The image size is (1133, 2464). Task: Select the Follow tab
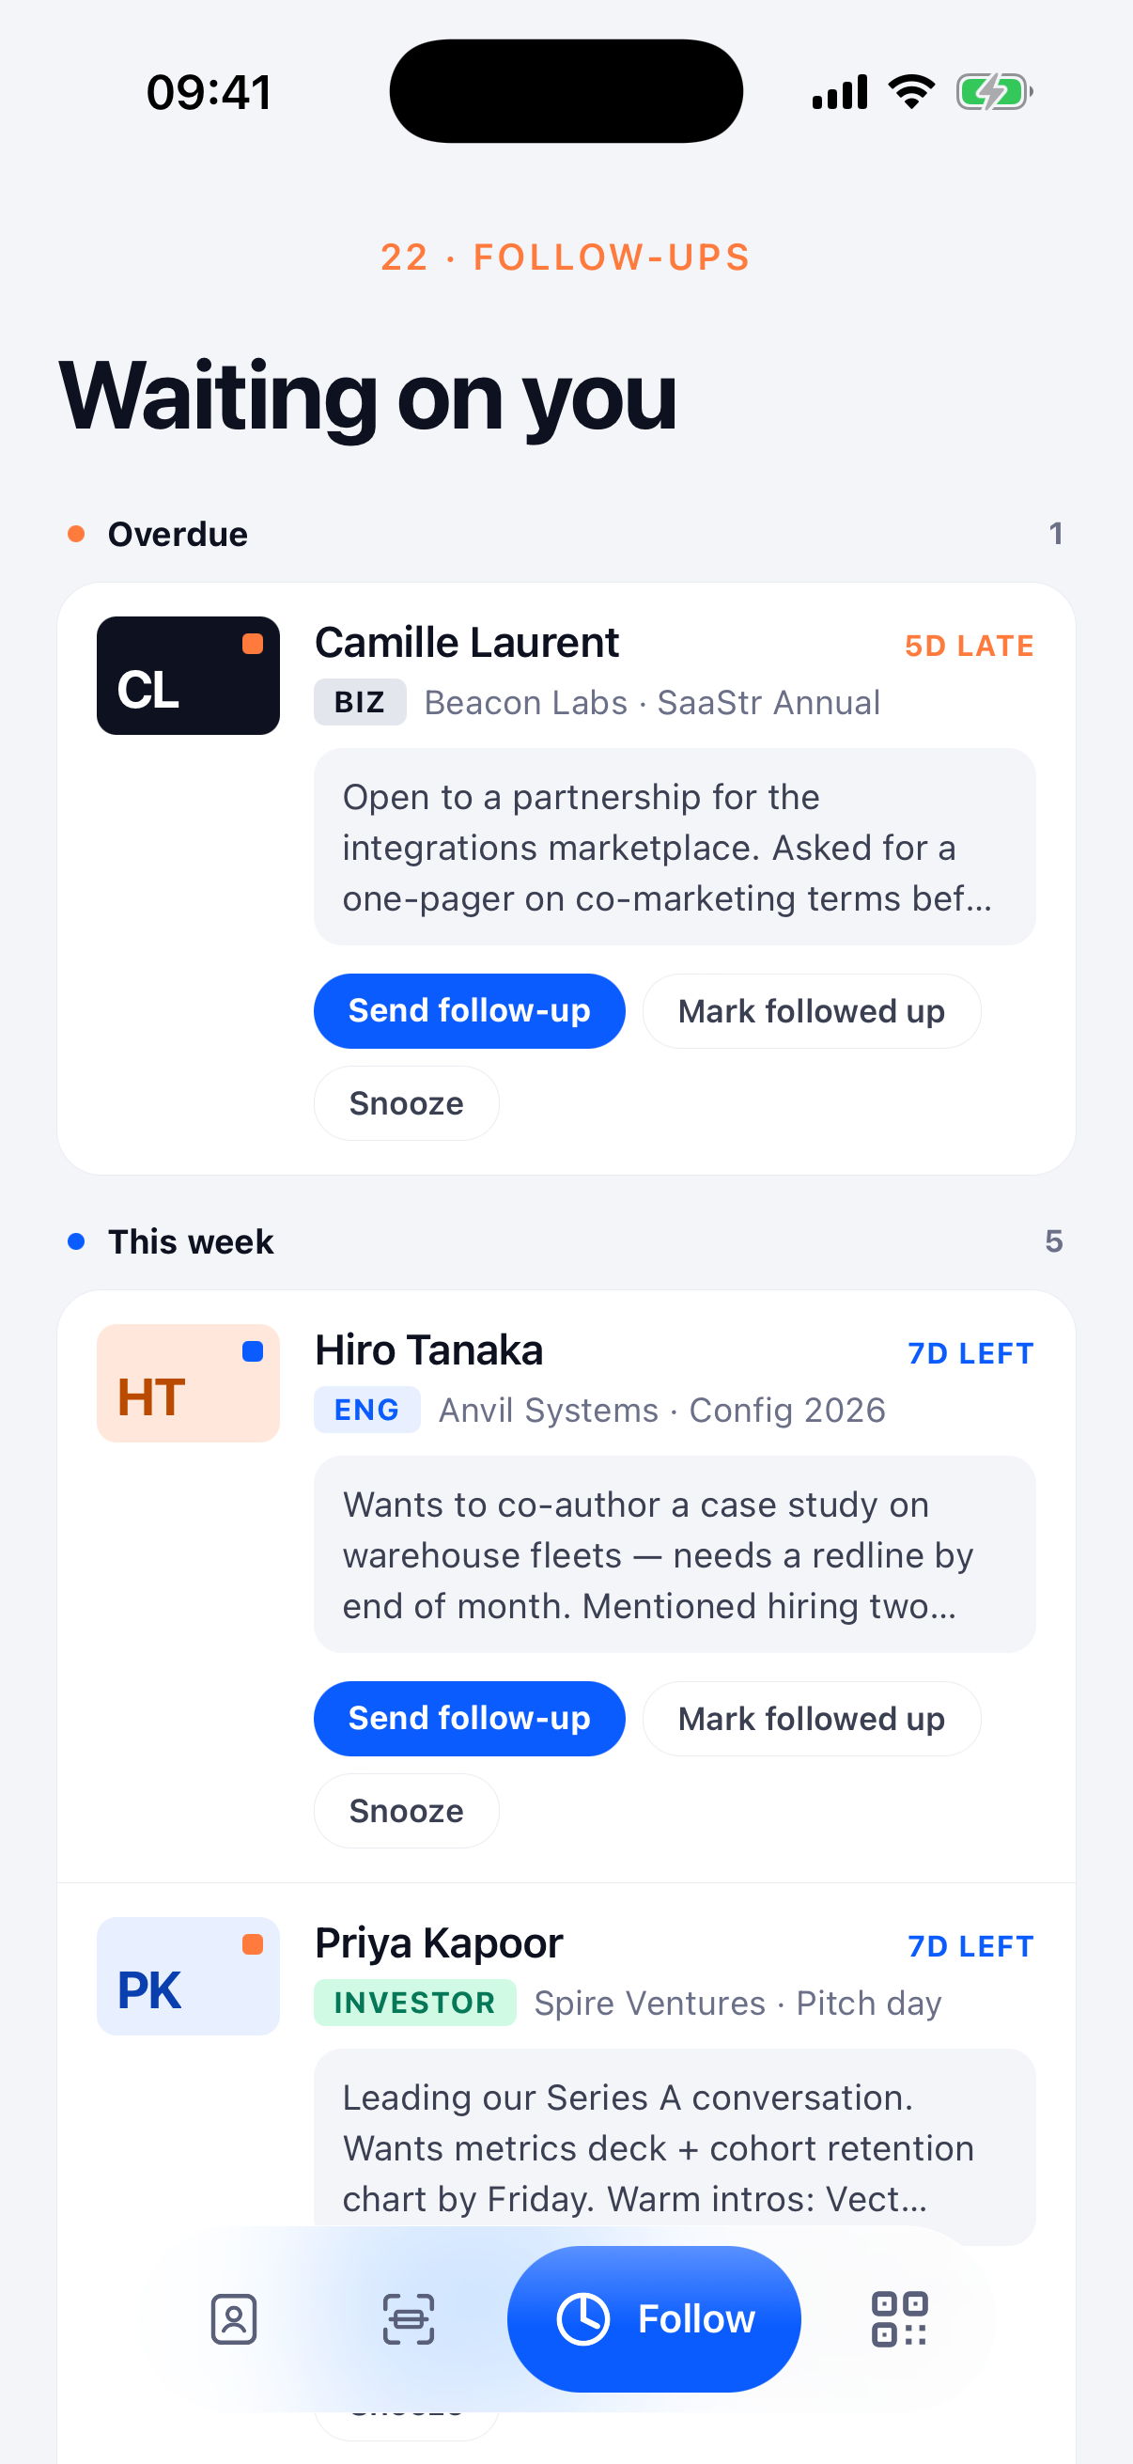click(x=654, y=2318)
